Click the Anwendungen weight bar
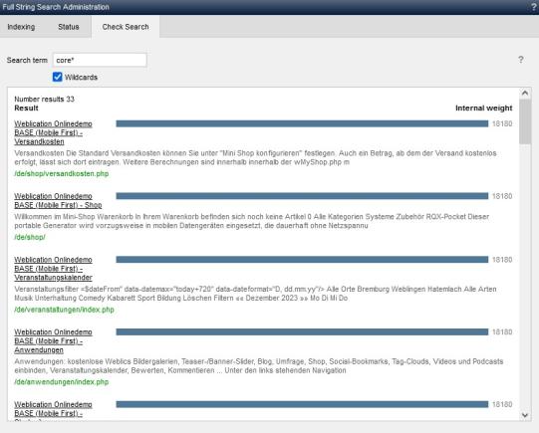The image size is (539, 433). [x=302, y=332]
